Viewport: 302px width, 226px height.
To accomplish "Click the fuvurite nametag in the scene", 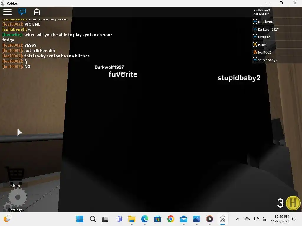I will point(123,74).
